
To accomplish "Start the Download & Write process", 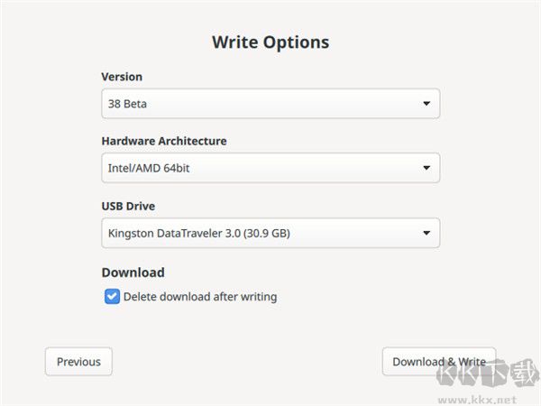I will 439,362.
